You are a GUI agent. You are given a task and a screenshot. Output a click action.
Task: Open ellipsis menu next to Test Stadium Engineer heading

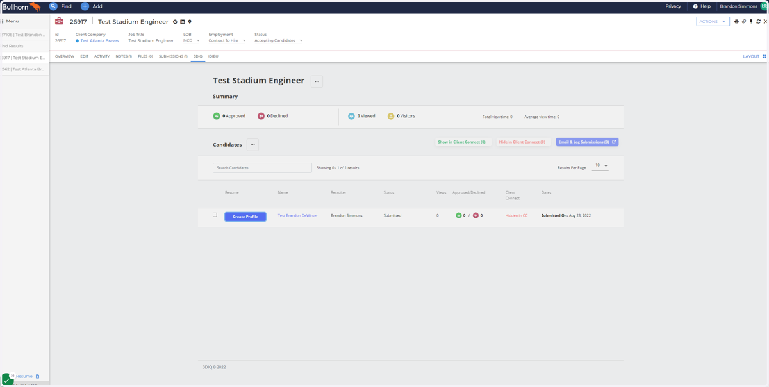[x=317, y=81]
